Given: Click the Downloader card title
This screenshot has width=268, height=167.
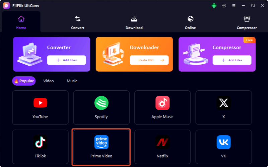Looking at the screenshot, I should click(x=144, y=47).
